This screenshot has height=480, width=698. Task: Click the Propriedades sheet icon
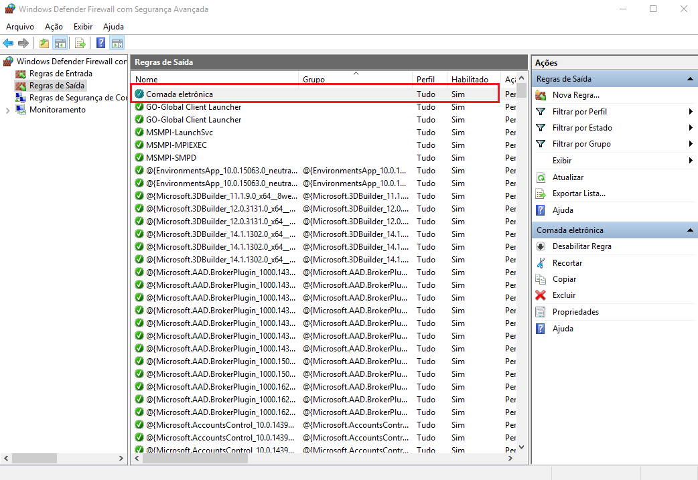click(541, 312)
